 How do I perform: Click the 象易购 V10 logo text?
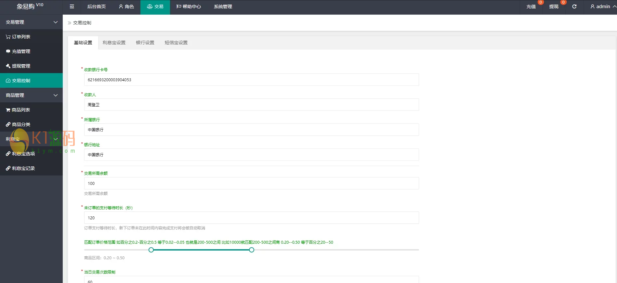click(x=30, y=6)
